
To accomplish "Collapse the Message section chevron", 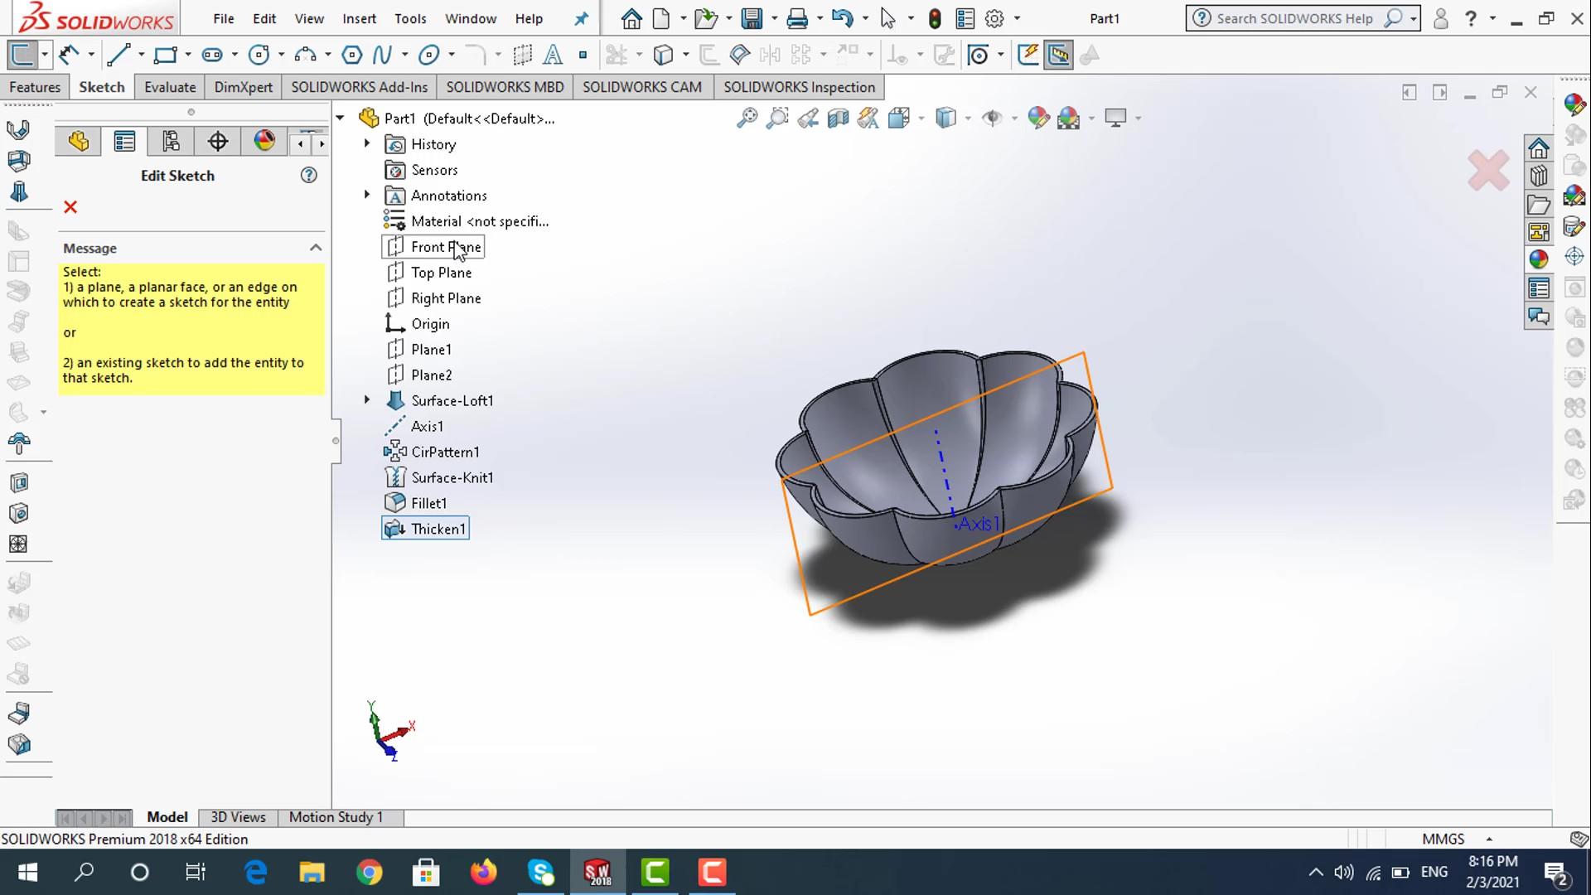I will click(x=315, y=248).
